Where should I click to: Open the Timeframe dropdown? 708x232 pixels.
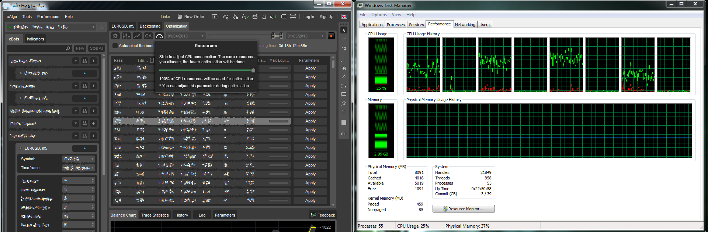(x=79, y=168)
